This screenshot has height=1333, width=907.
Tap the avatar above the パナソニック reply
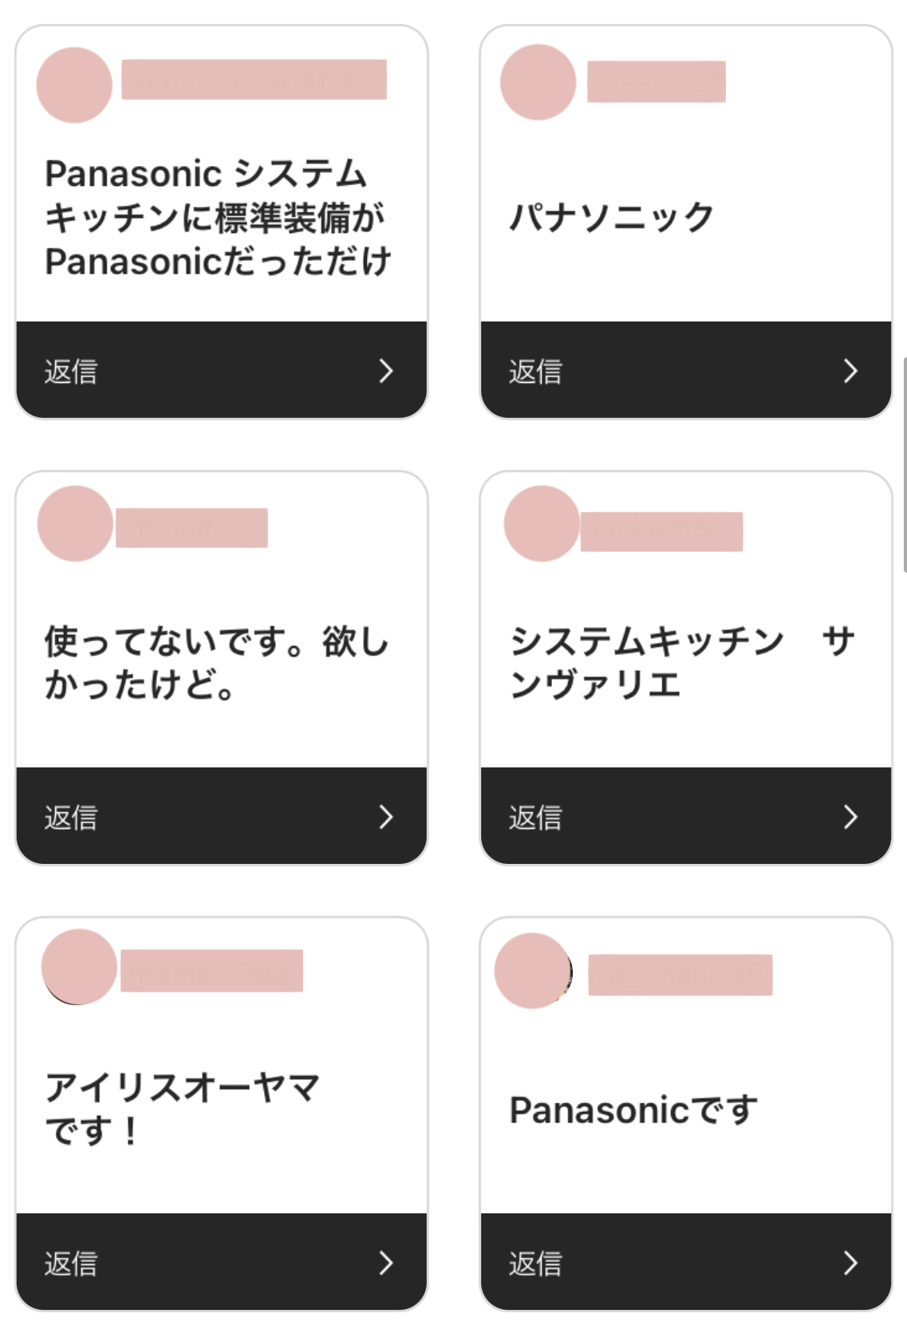click(x=538, y=82)
